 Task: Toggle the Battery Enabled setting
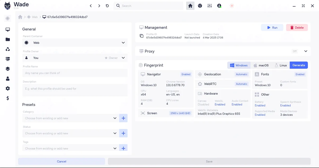[260, 106]
